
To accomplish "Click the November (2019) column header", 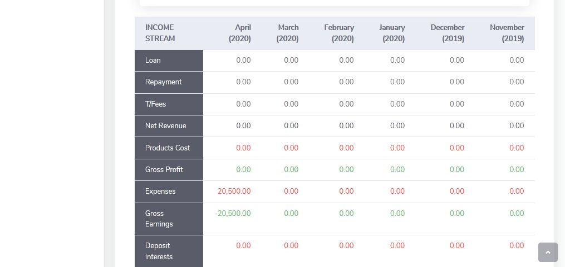I will tap(507, 33).
